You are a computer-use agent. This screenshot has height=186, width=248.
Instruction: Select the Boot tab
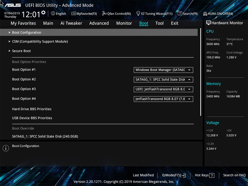coord(144,23)
